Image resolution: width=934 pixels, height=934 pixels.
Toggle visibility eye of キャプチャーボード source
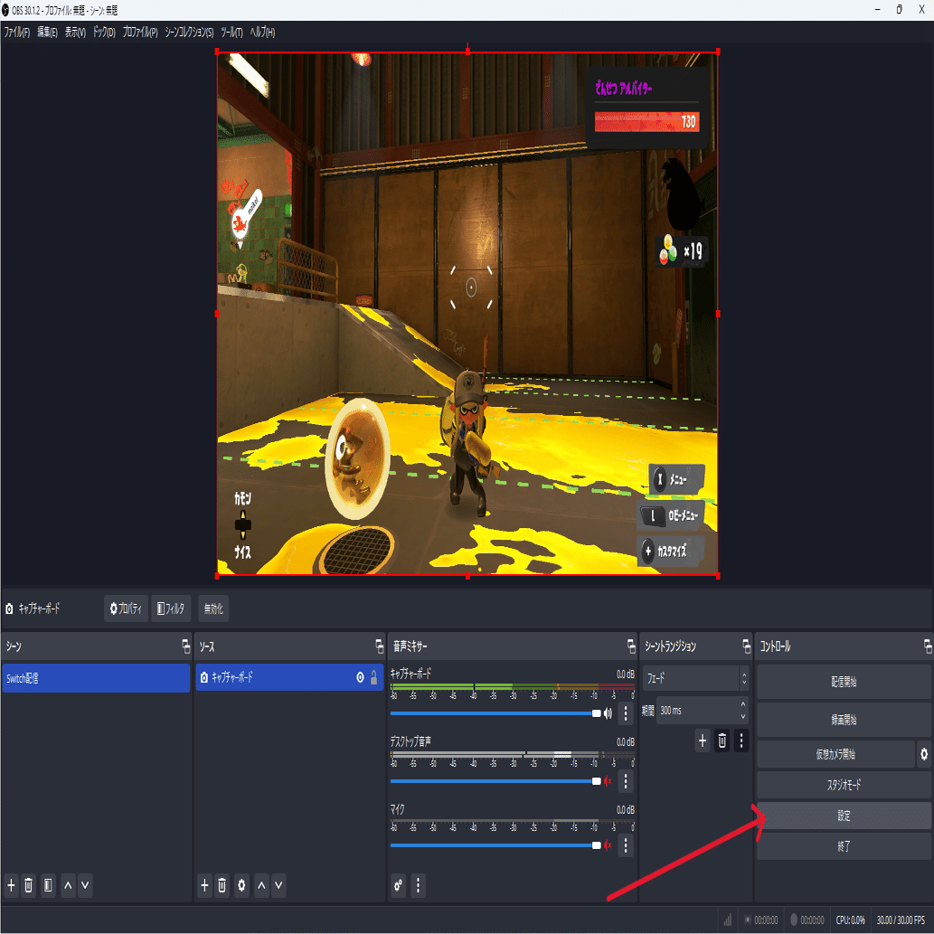(x=361, y=677)
